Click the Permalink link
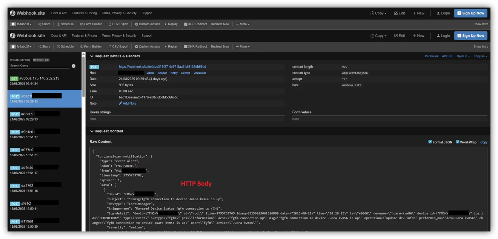Viewport: 498px width, 239px height. point(432,56)
